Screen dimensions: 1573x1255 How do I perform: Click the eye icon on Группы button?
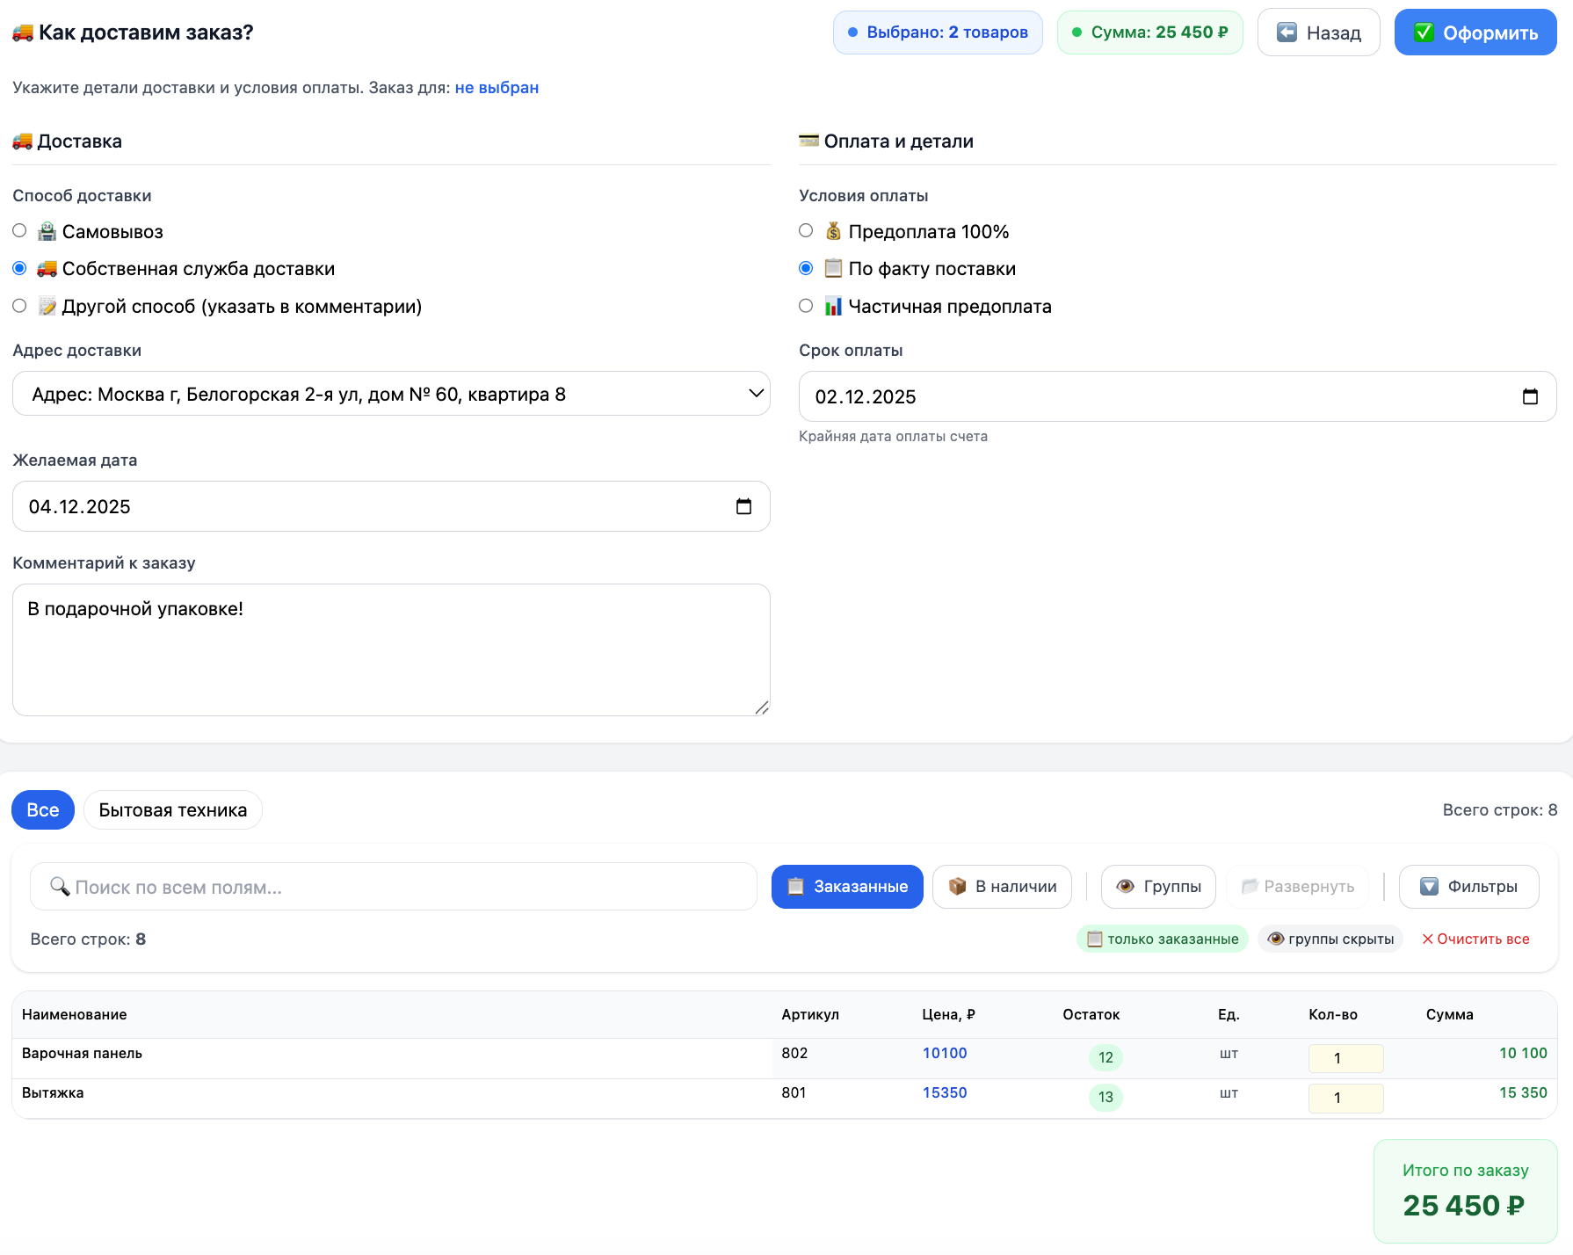click(1125, 887)
